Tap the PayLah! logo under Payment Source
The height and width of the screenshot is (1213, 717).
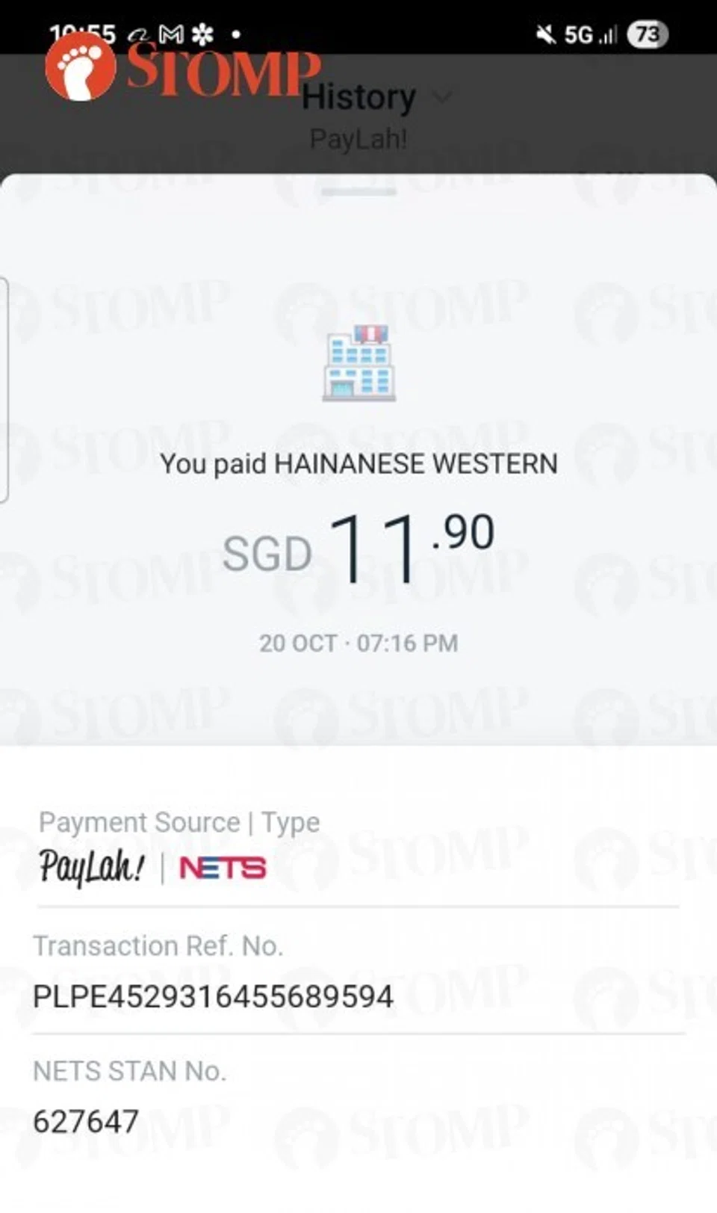click(91, 868)
